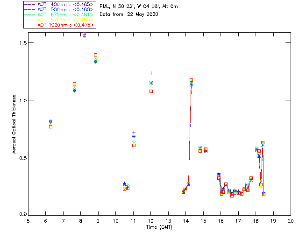Click the purple plus marker at 11 GMT
Image resolution: width=299 pixels, height=239 pixels.
pyautogui.click(x=134, y=133)
